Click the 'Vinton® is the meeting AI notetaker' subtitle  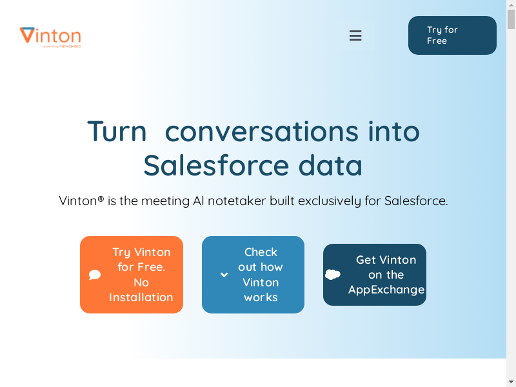point(253,201)
